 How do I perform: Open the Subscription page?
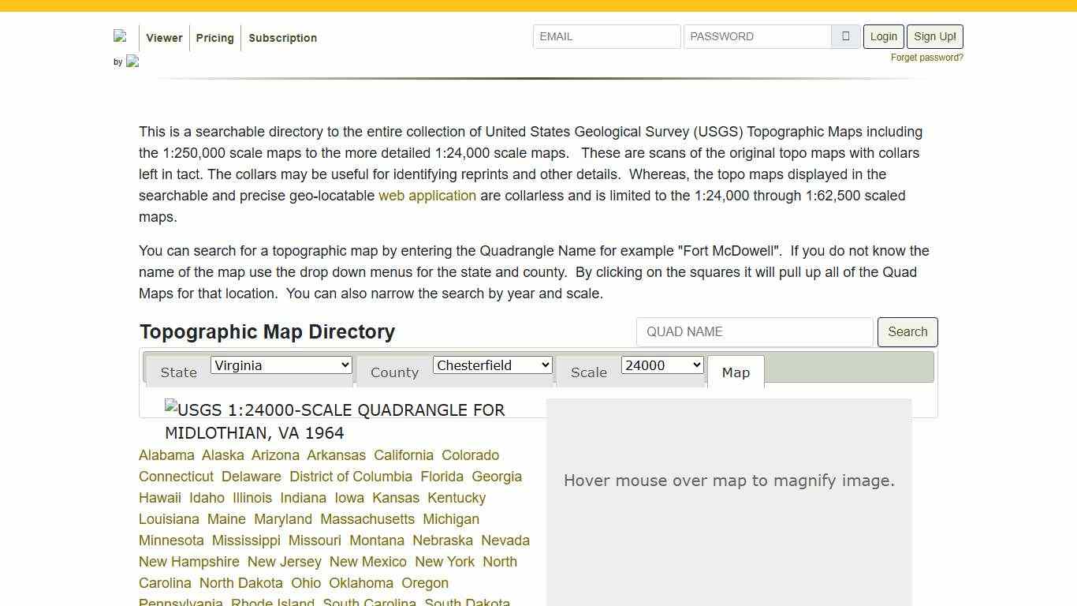(x=282, y=37)
